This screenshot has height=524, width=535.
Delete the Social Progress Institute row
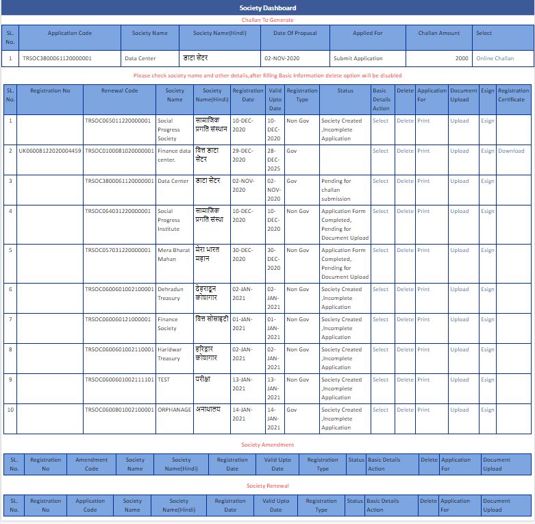point(405,211)
